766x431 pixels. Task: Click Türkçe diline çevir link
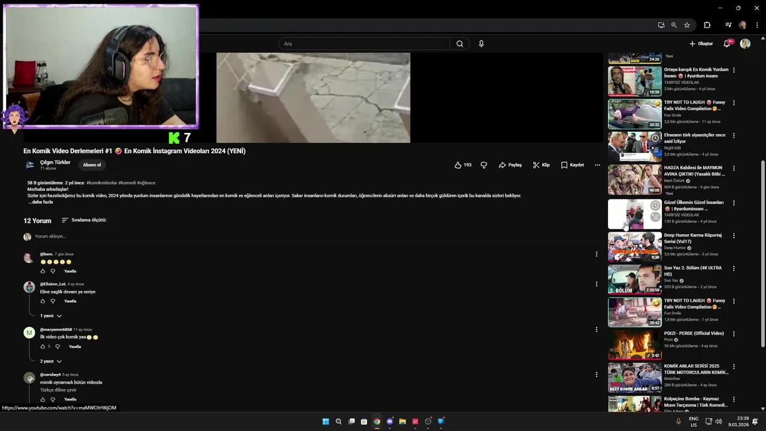[x=58, y=390]
